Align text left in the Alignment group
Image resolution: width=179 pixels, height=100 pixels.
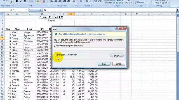pyautogui.click(x=51, y=1)
